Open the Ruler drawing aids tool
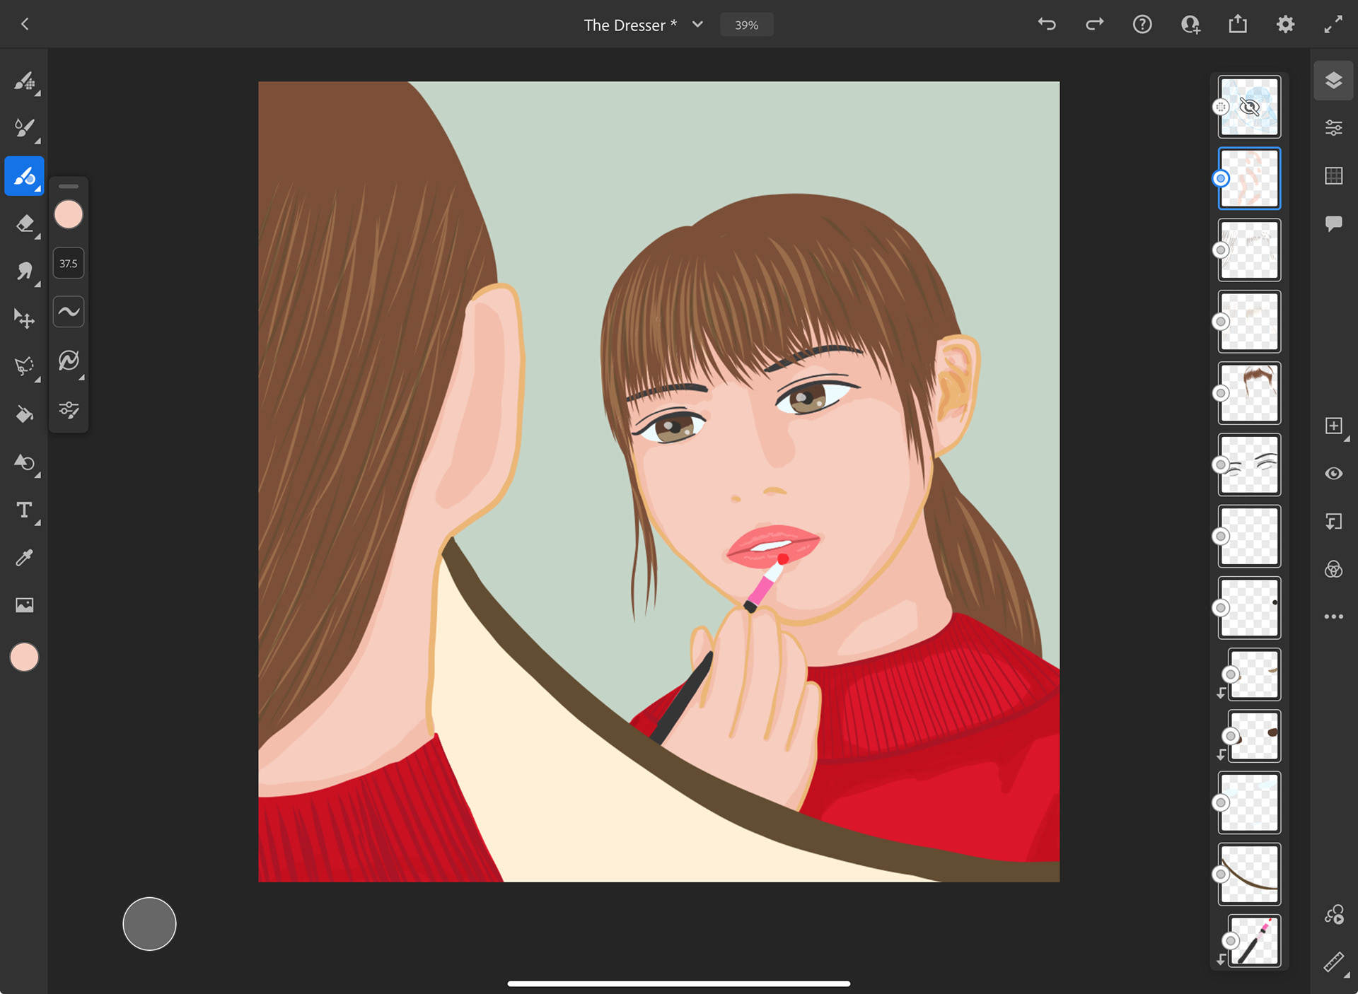Screen dimensions: 1358x994 point(1333,962)
